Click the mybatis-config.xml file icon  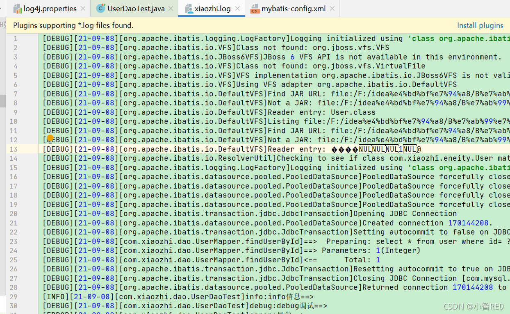tap(255, 9)
